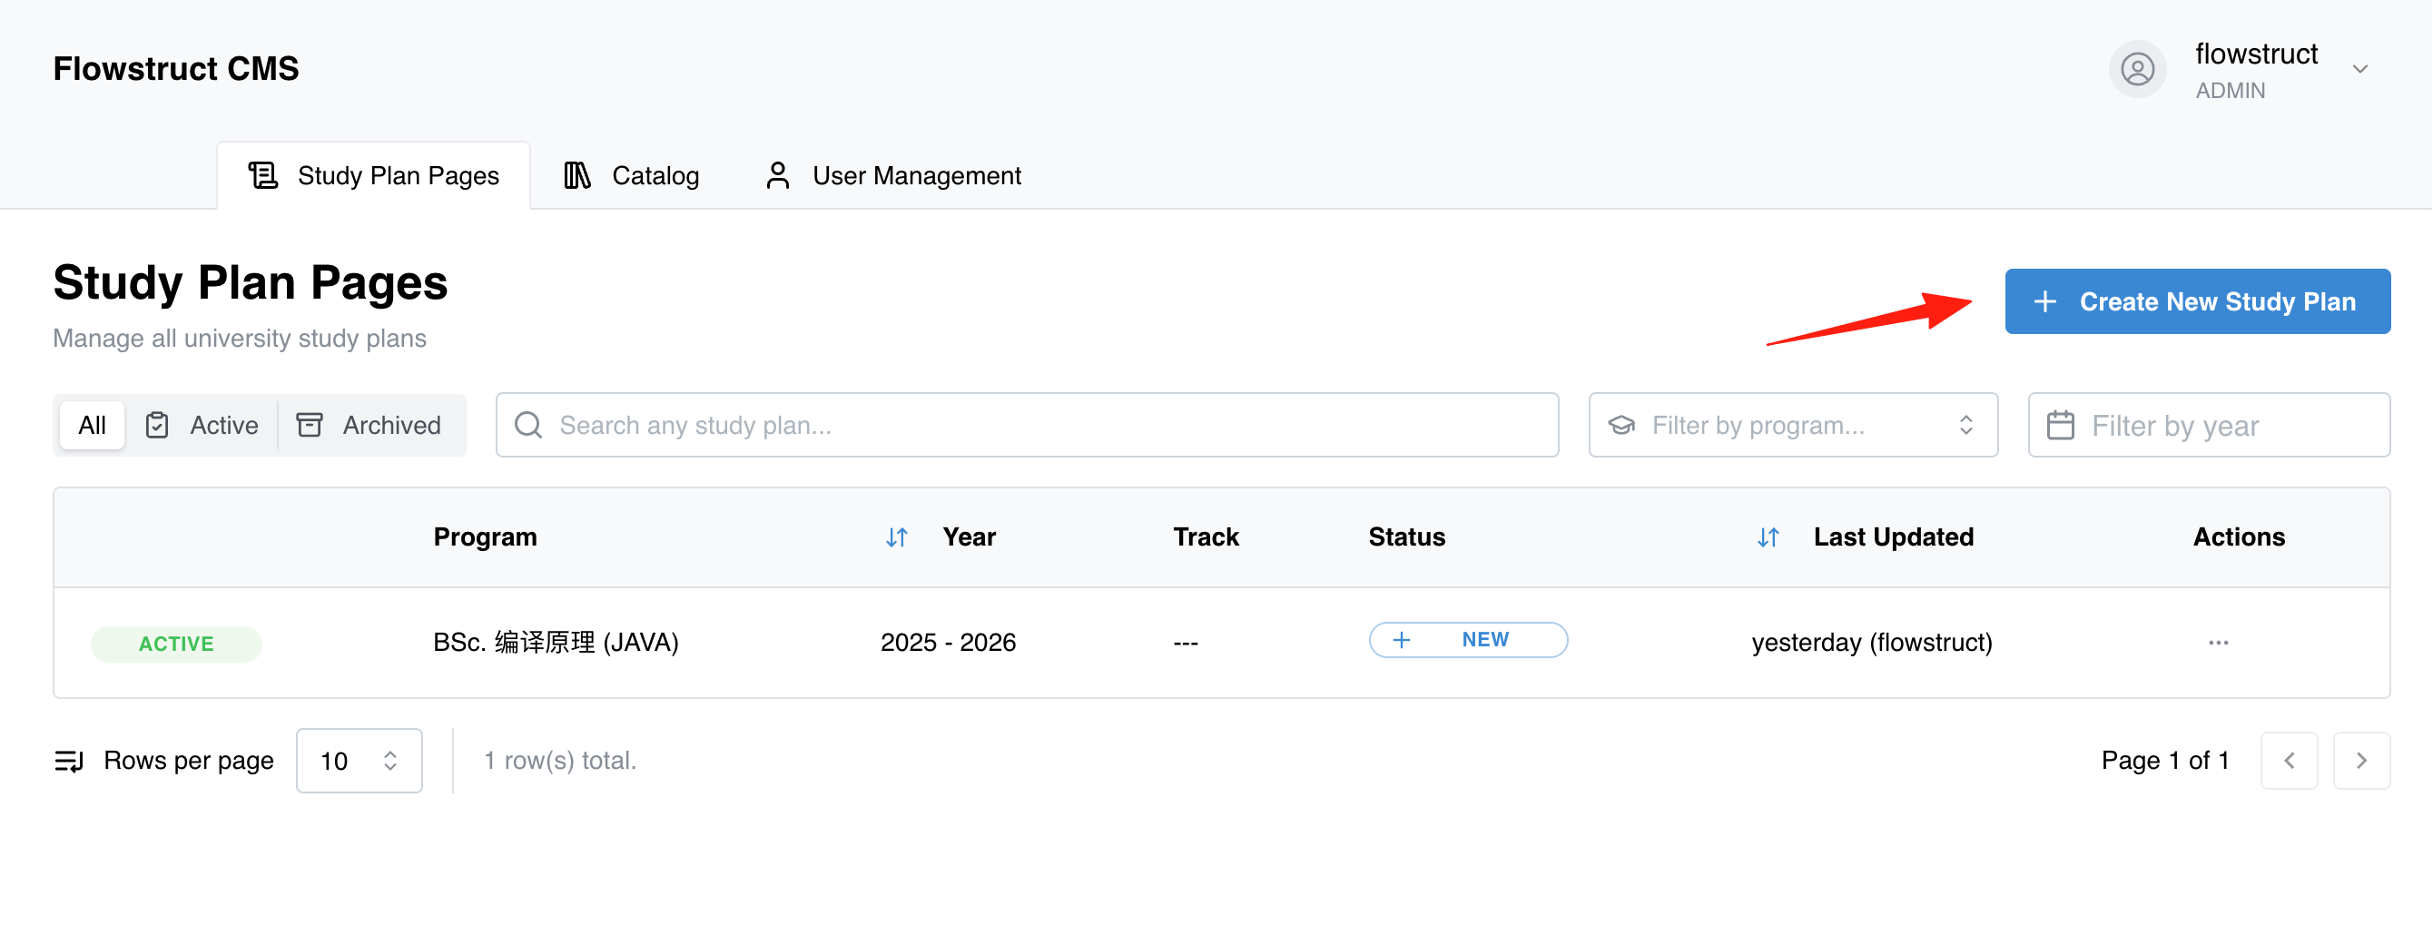Open the rows per page selector
2433x935 pixels.
pyautogui.click(x=359, y=762)
